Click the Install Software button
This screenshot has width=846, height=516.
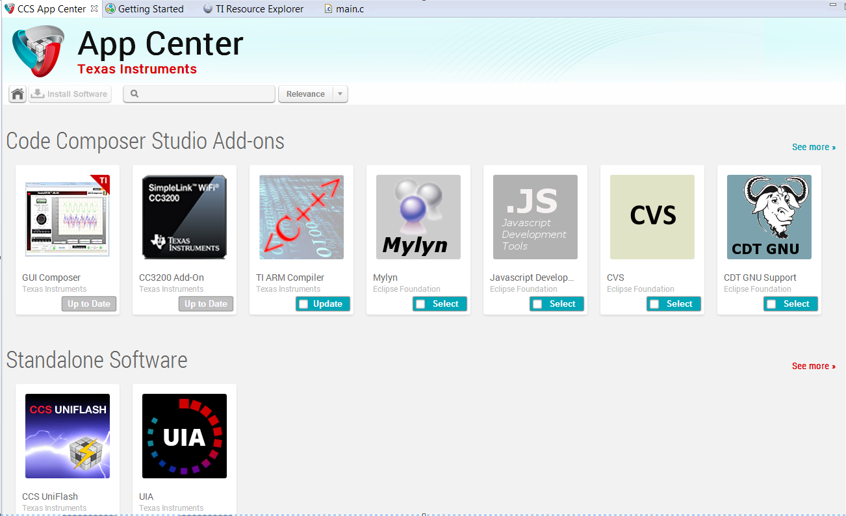(70, 94)
